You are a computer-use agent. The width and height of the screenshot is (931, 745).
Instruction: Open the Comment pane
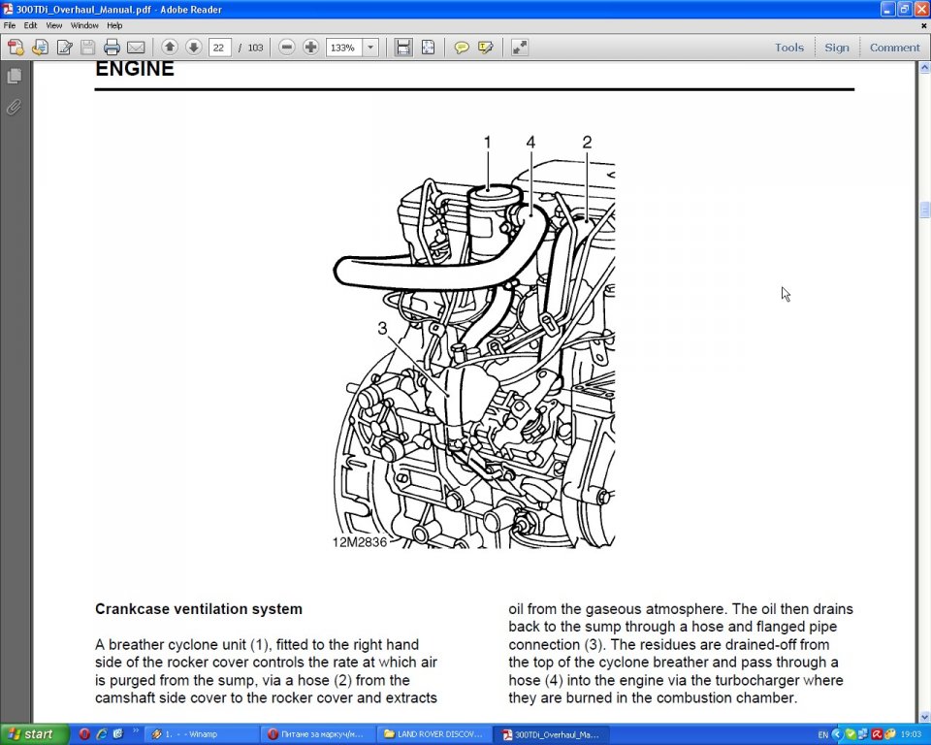pyautogui.click(x=894, y=48)
